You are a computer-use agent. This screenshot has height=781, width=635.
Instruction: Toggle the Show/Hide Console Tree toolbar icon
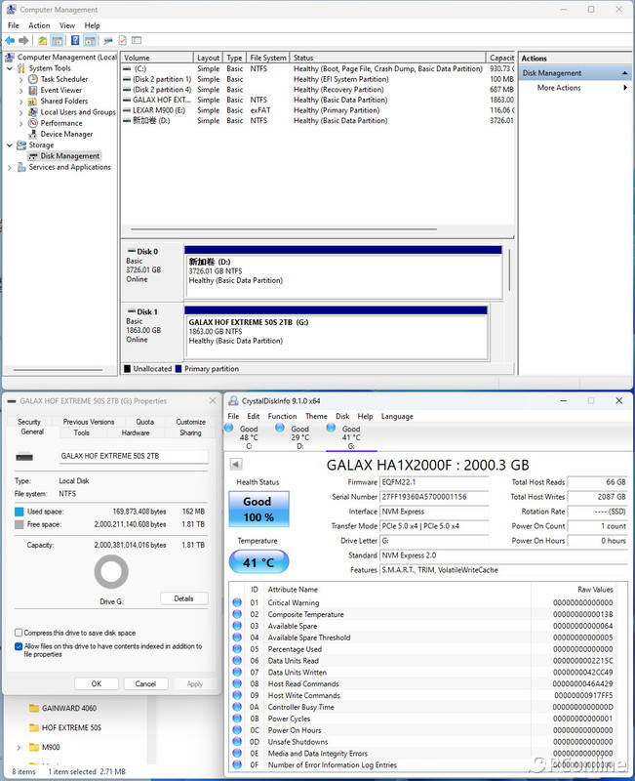(58, 40)
